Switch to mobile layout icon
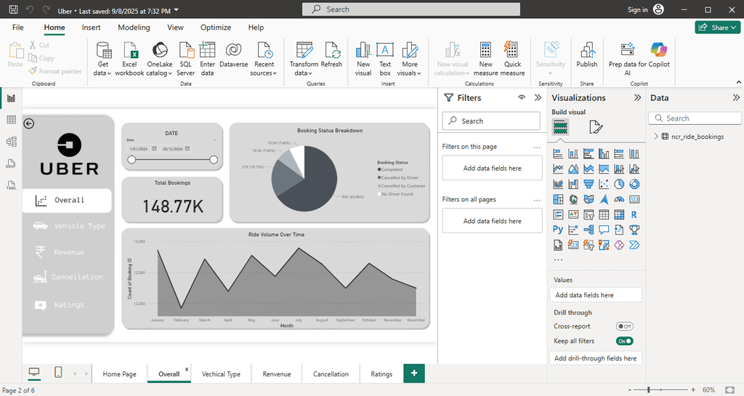Viewport: 744px width, 396px height. coord(58,372)
